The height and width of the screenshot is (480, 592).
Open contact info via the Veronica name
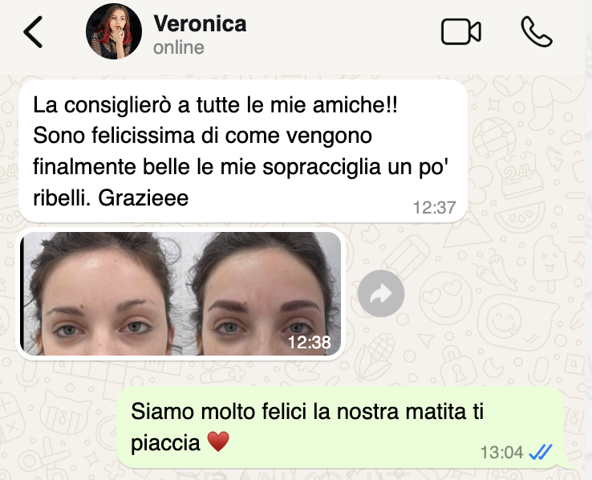(x=200, y=23)
